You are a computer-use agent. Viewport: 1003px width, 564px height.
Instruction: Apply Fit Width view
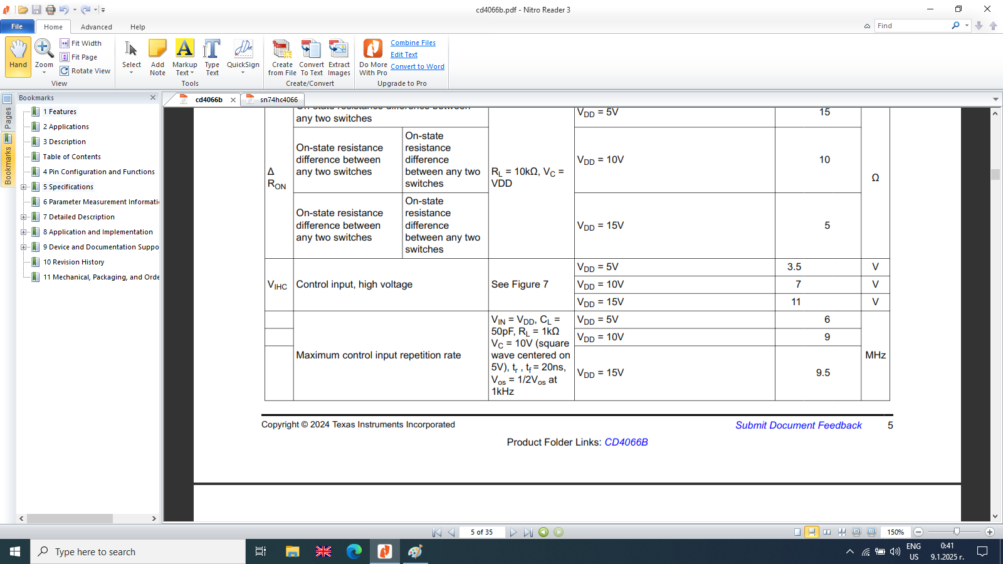point(81,43)
